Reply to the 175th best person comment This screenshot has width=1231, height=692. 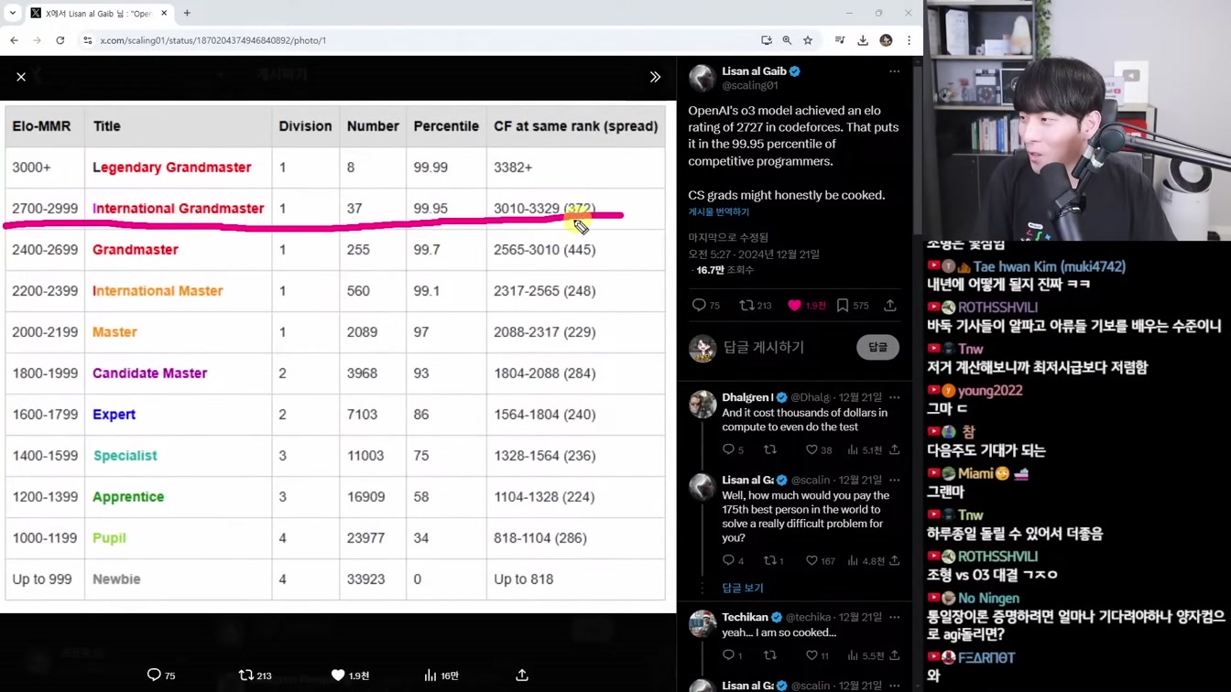tap(733, 560)
